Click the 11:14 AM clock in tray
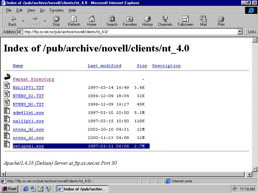258x193 pixels. click(x=247, y=189)
